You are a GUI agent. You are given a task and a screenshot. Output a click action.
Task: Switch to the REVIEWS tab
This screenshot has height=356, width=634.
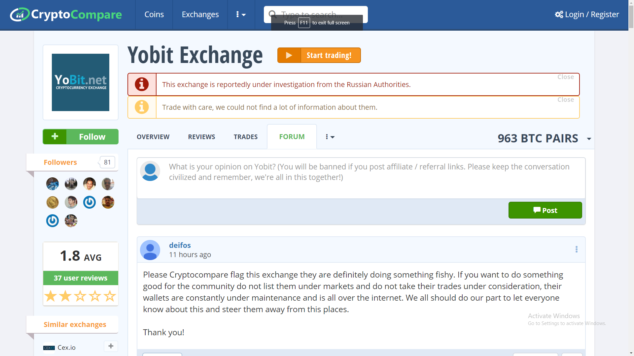(201, 137)
